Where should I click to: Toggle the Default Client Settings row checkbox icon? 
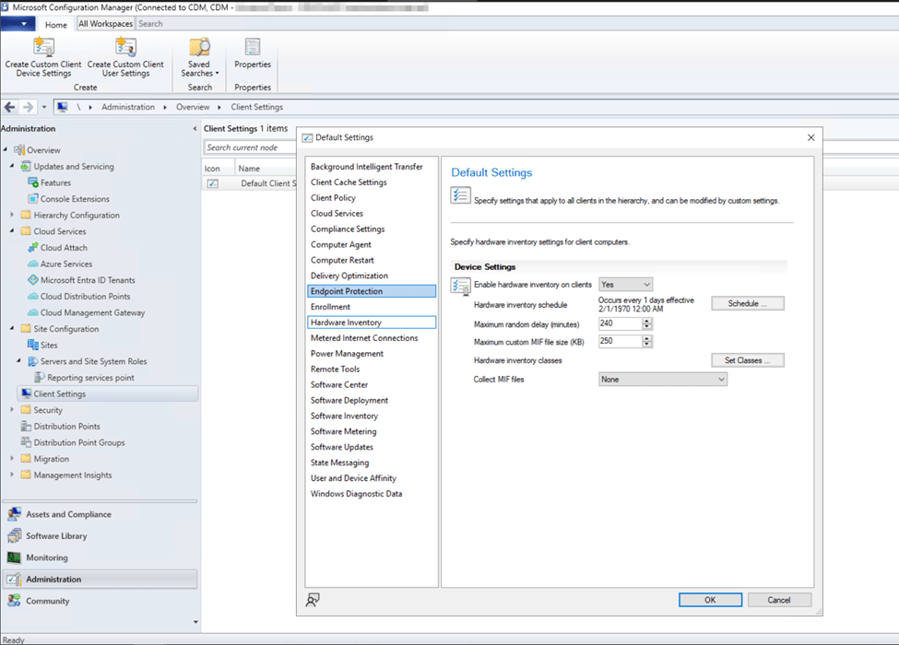[213, 183]
